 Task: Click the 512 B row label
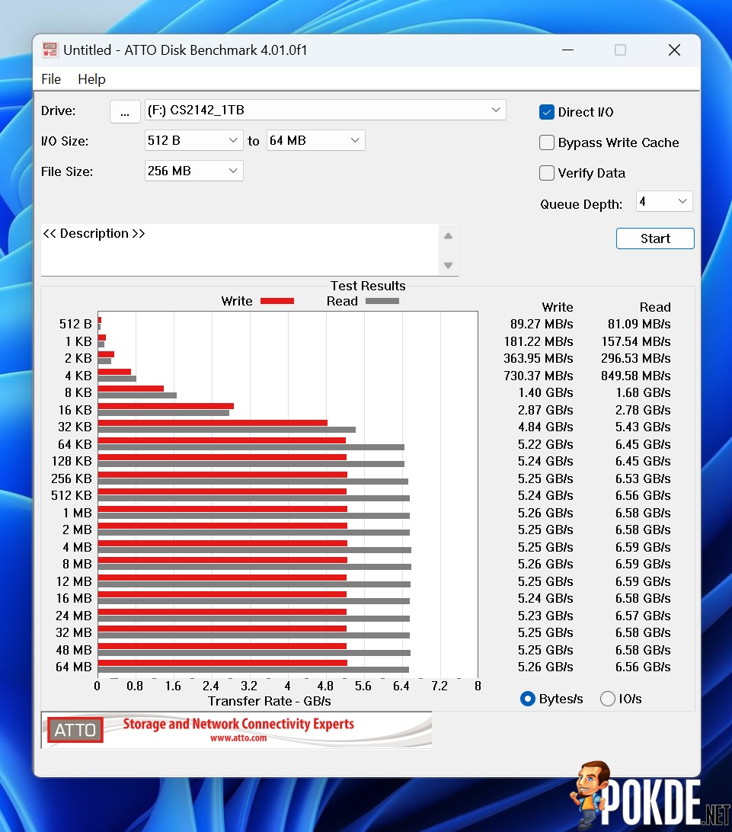tap(75, 324)
